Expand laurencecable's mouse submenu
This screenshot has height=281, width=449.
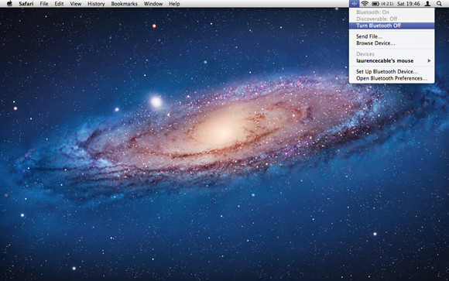pyautogui.click(x=392, y=60)
